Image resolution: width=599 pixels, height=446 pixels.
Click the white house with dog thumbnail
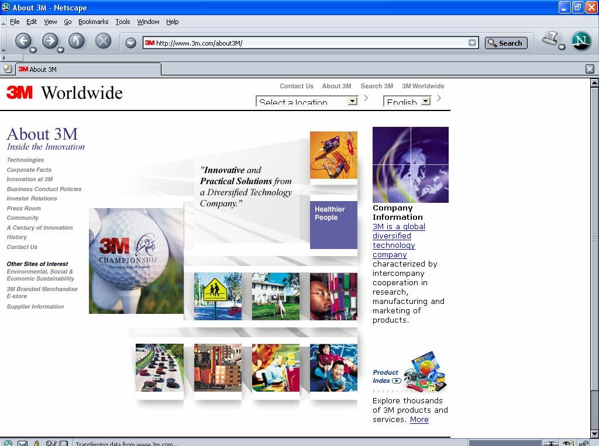coord(276,296)
